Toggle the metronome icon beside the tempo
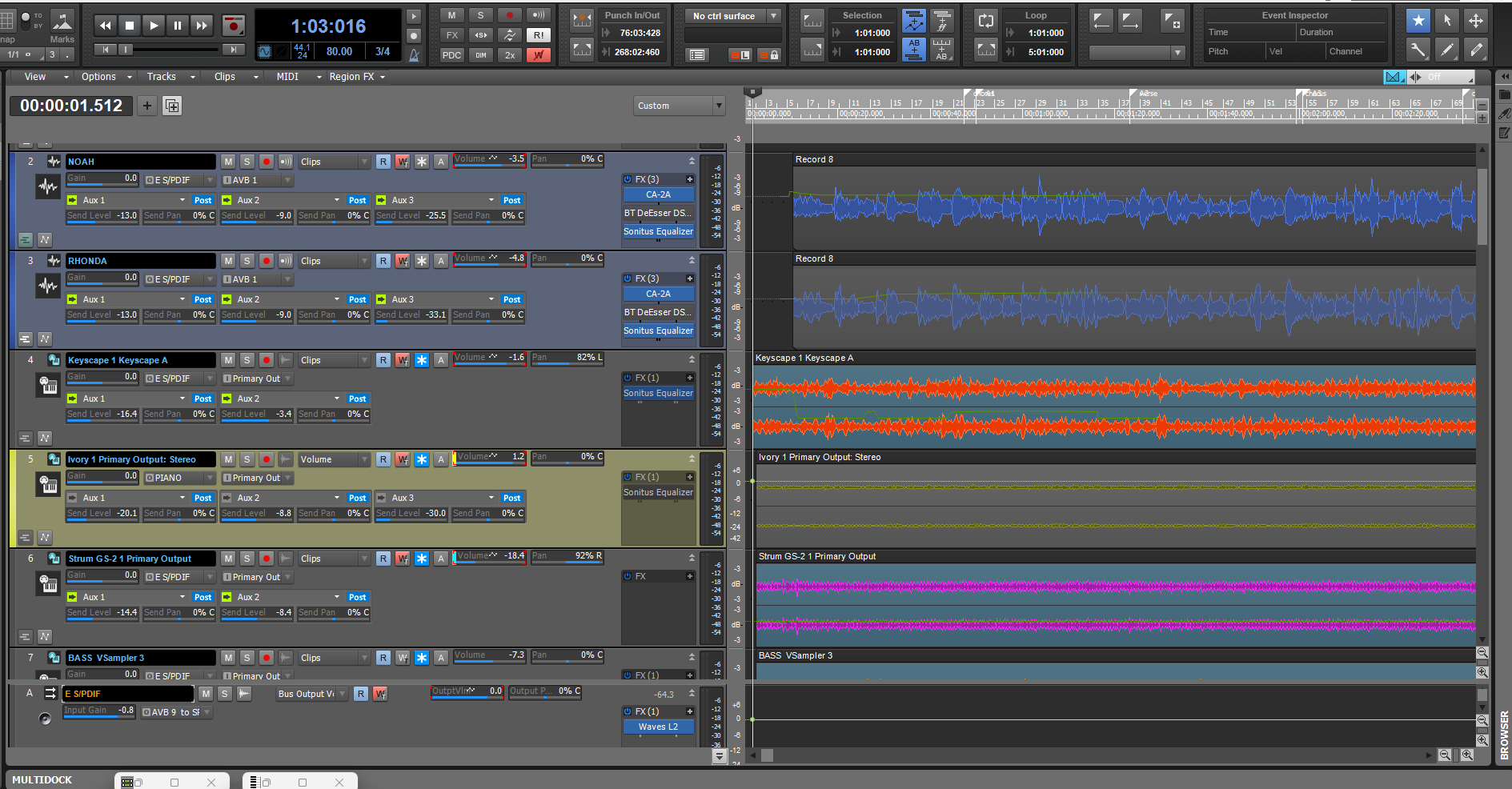Image resolution: width=1512 pixels, height=789 pixels. point(414,54)
